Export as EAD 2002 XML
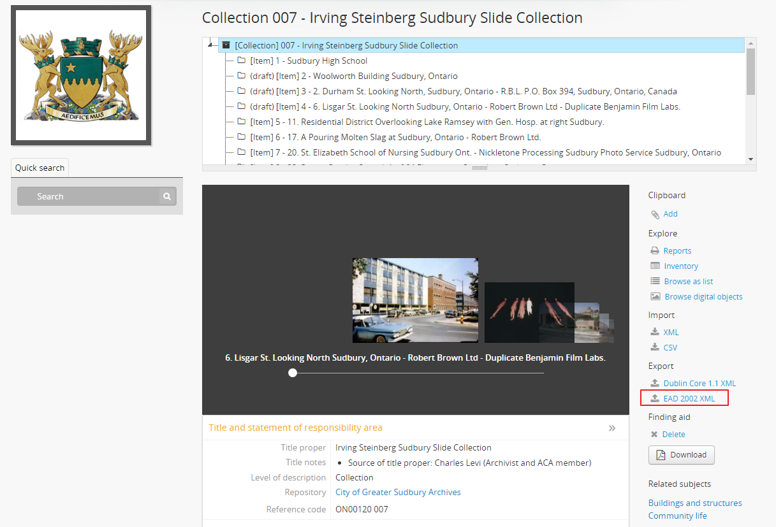This screenshot has width=776, height=527. 689,399
